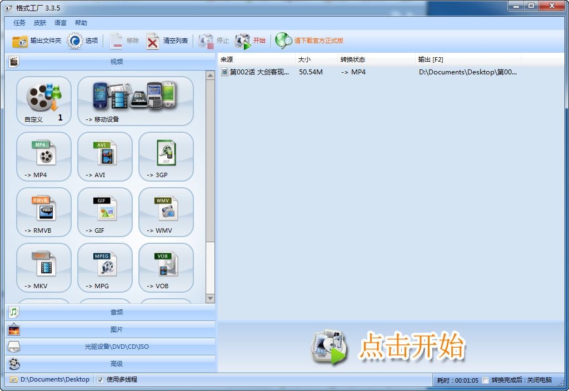Select the MP4 conversion format
Screen dimensions: 569x391
click(44, 157)
